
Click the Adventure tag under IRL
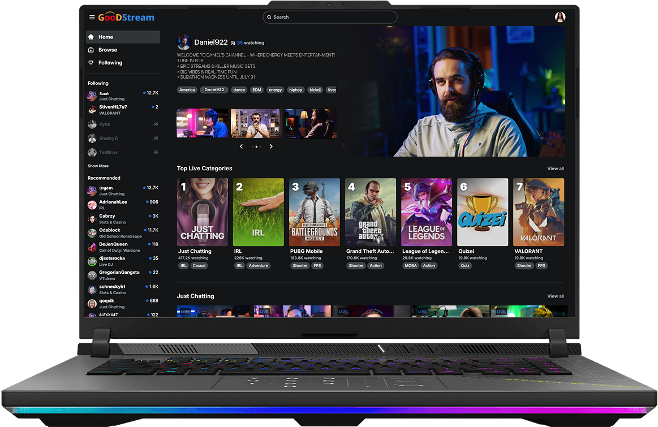coord(259,265)
